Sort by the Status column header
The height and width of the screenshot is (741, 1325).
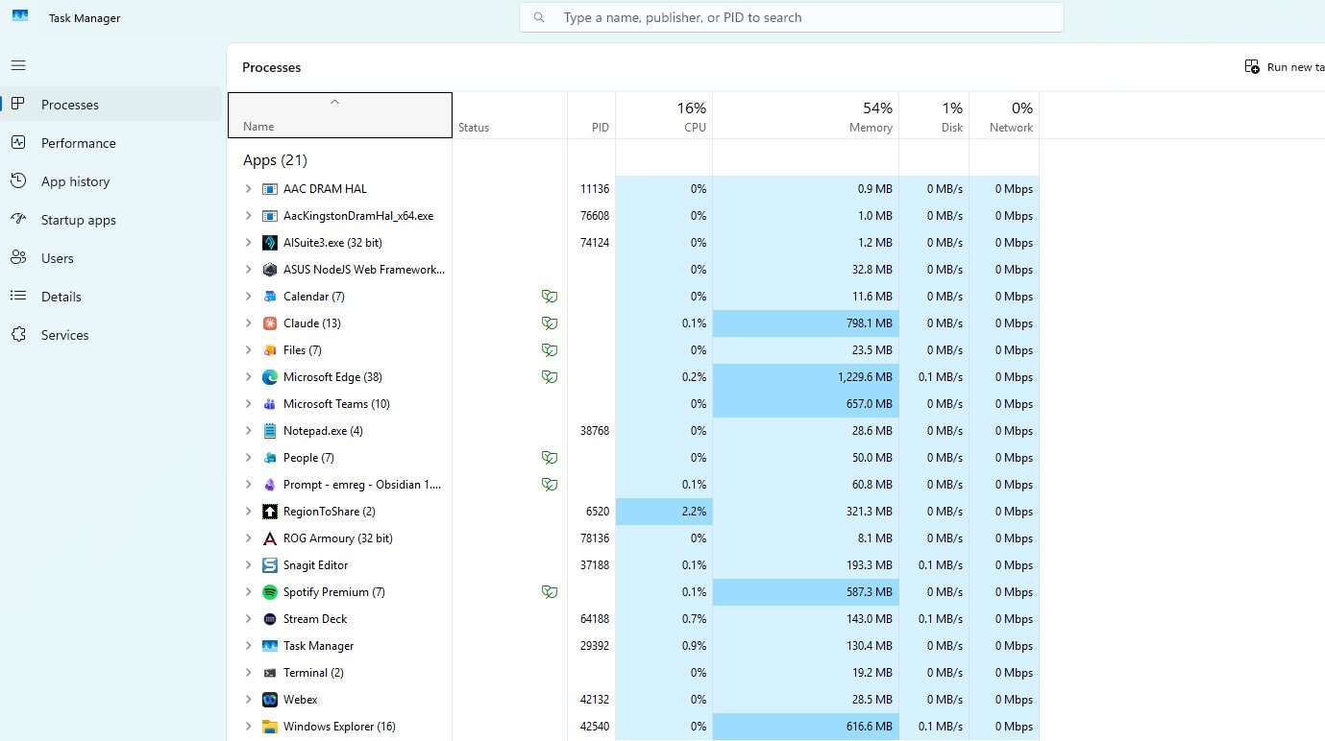pyautogui.click(x=509, y=115)
